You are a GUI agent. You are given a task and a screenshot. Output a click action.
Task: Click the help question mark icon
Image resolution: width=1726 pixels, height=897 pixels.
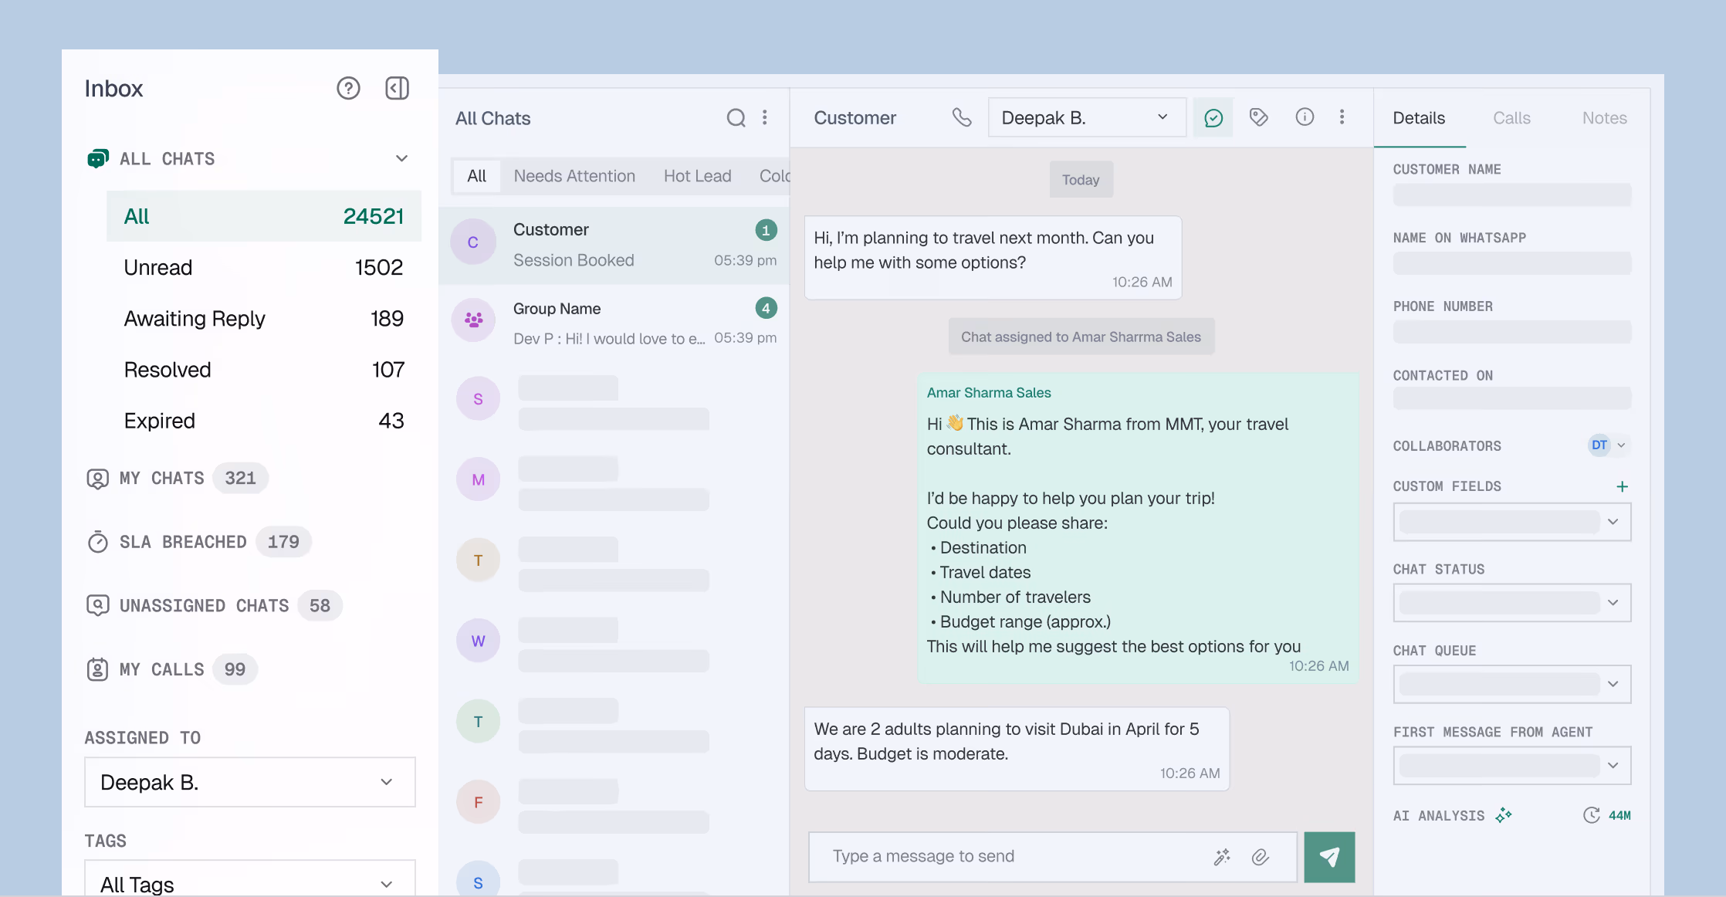point(348,89)
